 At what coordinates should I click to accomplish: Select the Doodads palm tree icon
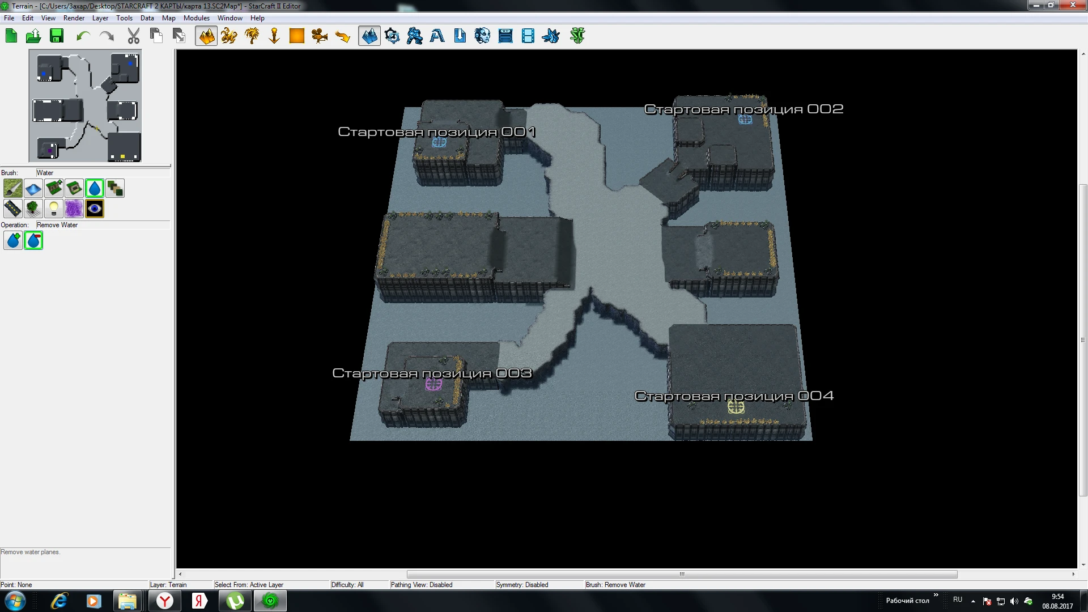(x=252, y=36)
